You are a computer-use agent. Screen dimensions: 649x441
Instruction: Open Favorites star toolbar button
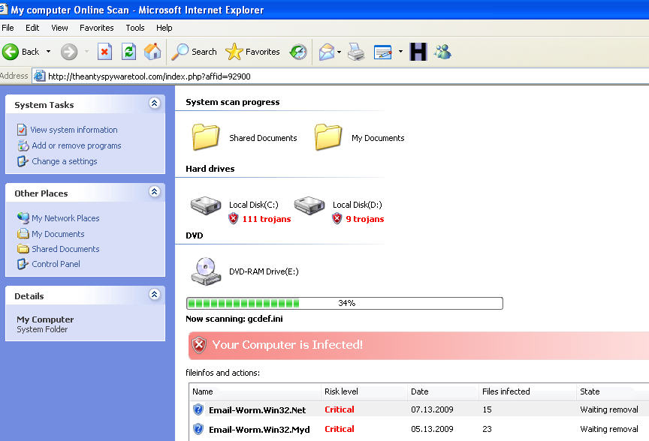pos(252,52)
